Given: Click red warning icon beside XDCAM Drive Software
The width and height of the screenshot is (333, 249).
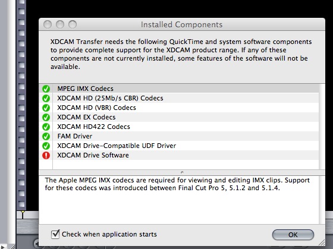Looking at the screenshot, I should tap(46, 155).
